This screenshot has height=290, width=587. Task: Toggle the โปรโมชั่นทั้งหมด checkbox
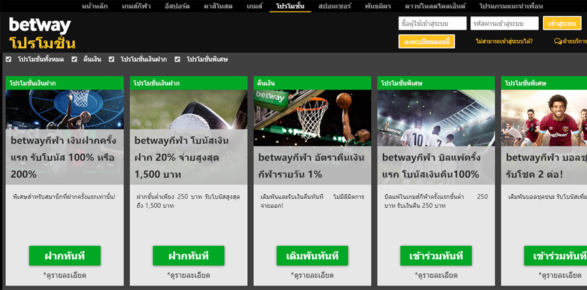tap(8, 59)
